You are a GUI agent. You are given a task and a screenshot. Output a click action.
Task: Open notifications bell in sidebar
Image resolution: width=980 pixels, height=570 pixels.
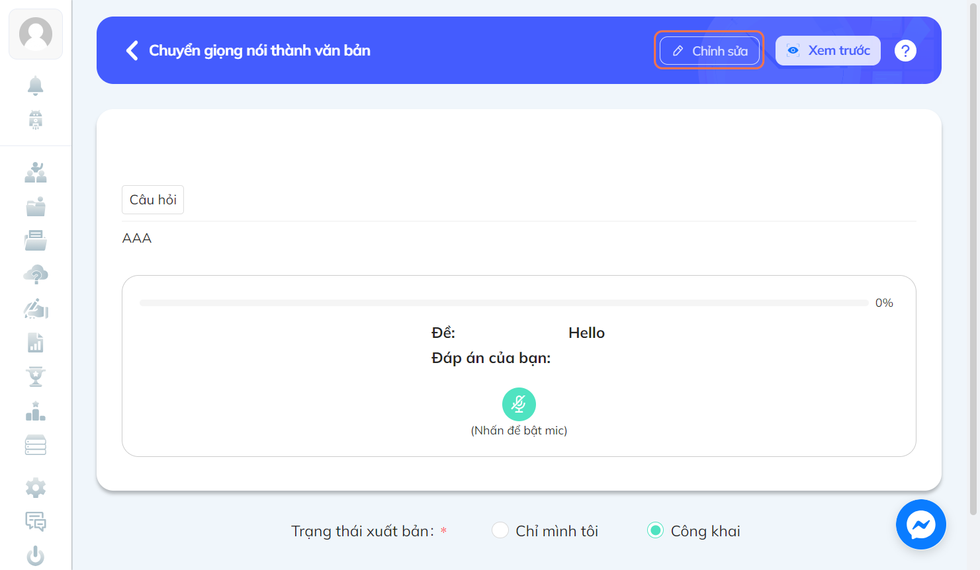(36, 85)
